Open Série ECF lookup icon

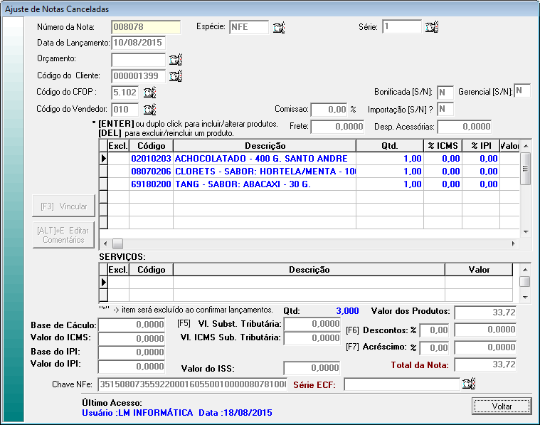467,384
